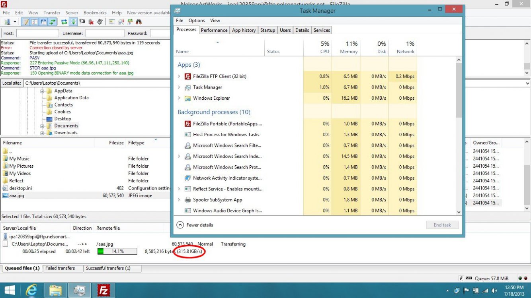This screenshot has width=531, height=298.
Task: Select the Cookies folder in the tree
Action: pos(62,112)
